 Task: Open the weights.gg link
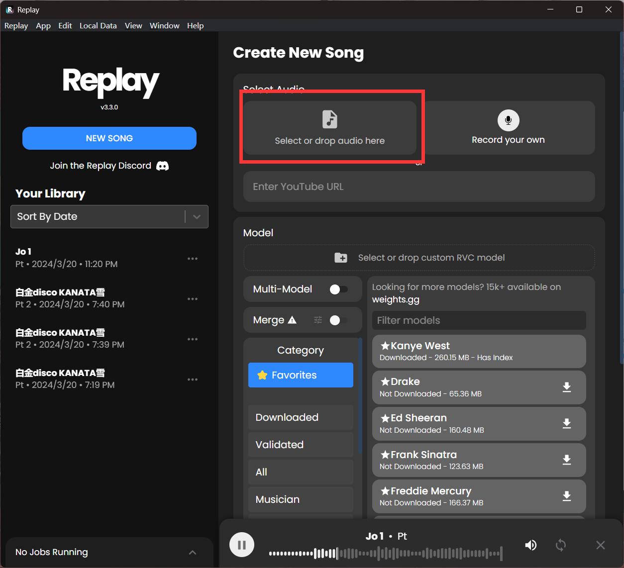tap(396, 299)
